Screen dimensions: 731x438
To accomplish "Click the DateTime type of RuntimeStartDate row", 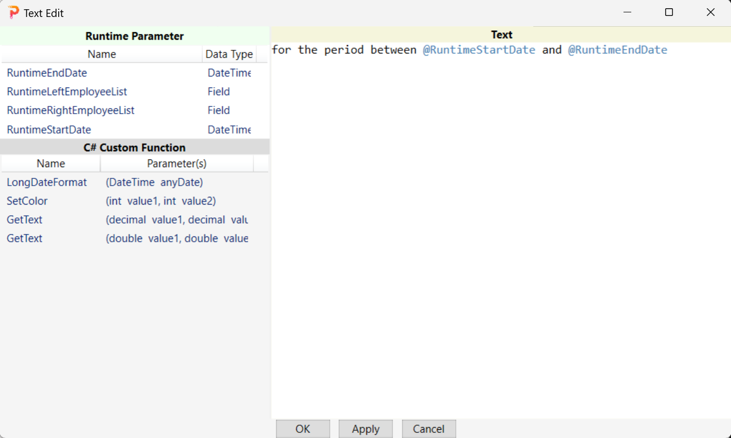I will [229, 130].
